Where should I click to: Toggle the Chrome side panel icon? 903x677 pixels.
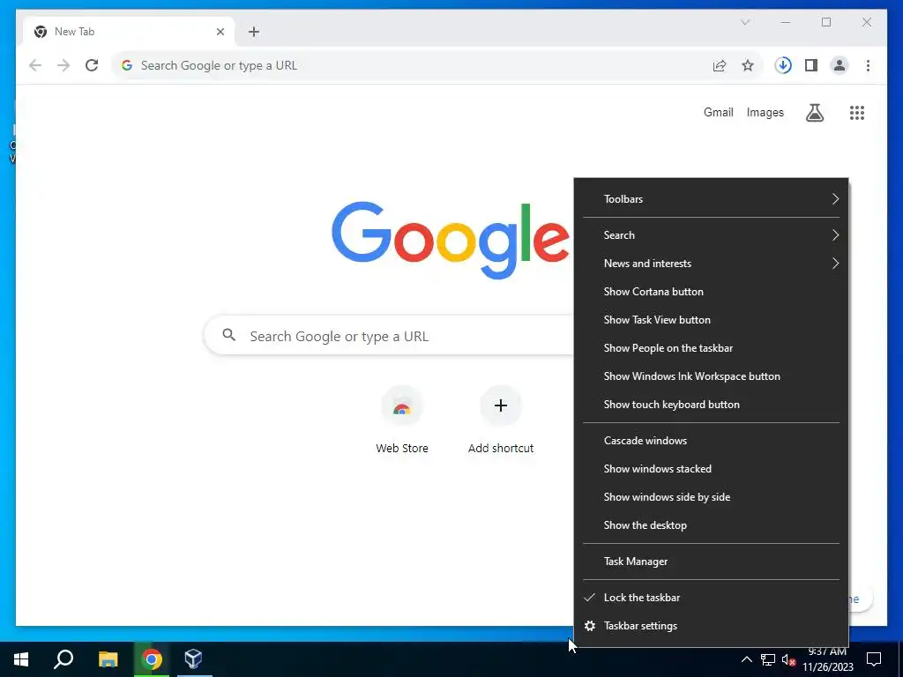tap(811, 65)
